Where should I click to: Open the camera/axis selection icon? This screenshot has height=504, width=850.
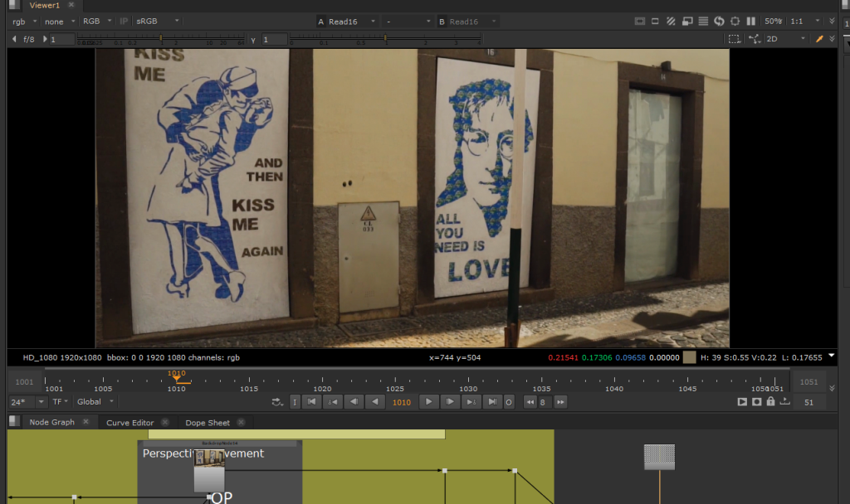click(x=755, y=39)
